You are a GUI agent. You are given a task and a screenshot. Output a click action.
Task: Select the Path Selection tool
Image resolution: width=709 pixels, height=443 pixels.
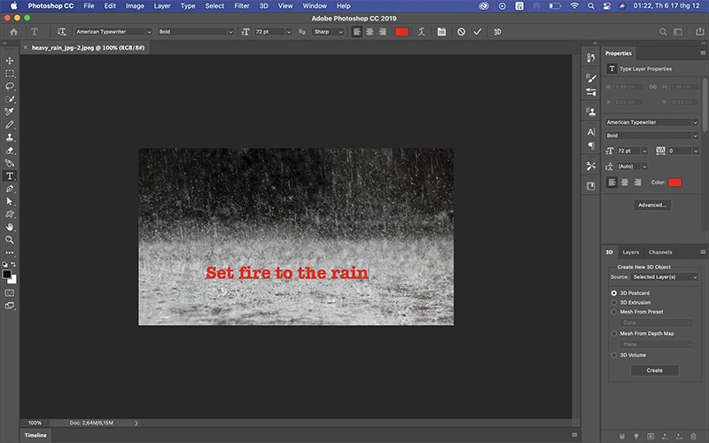click(10, 202)
